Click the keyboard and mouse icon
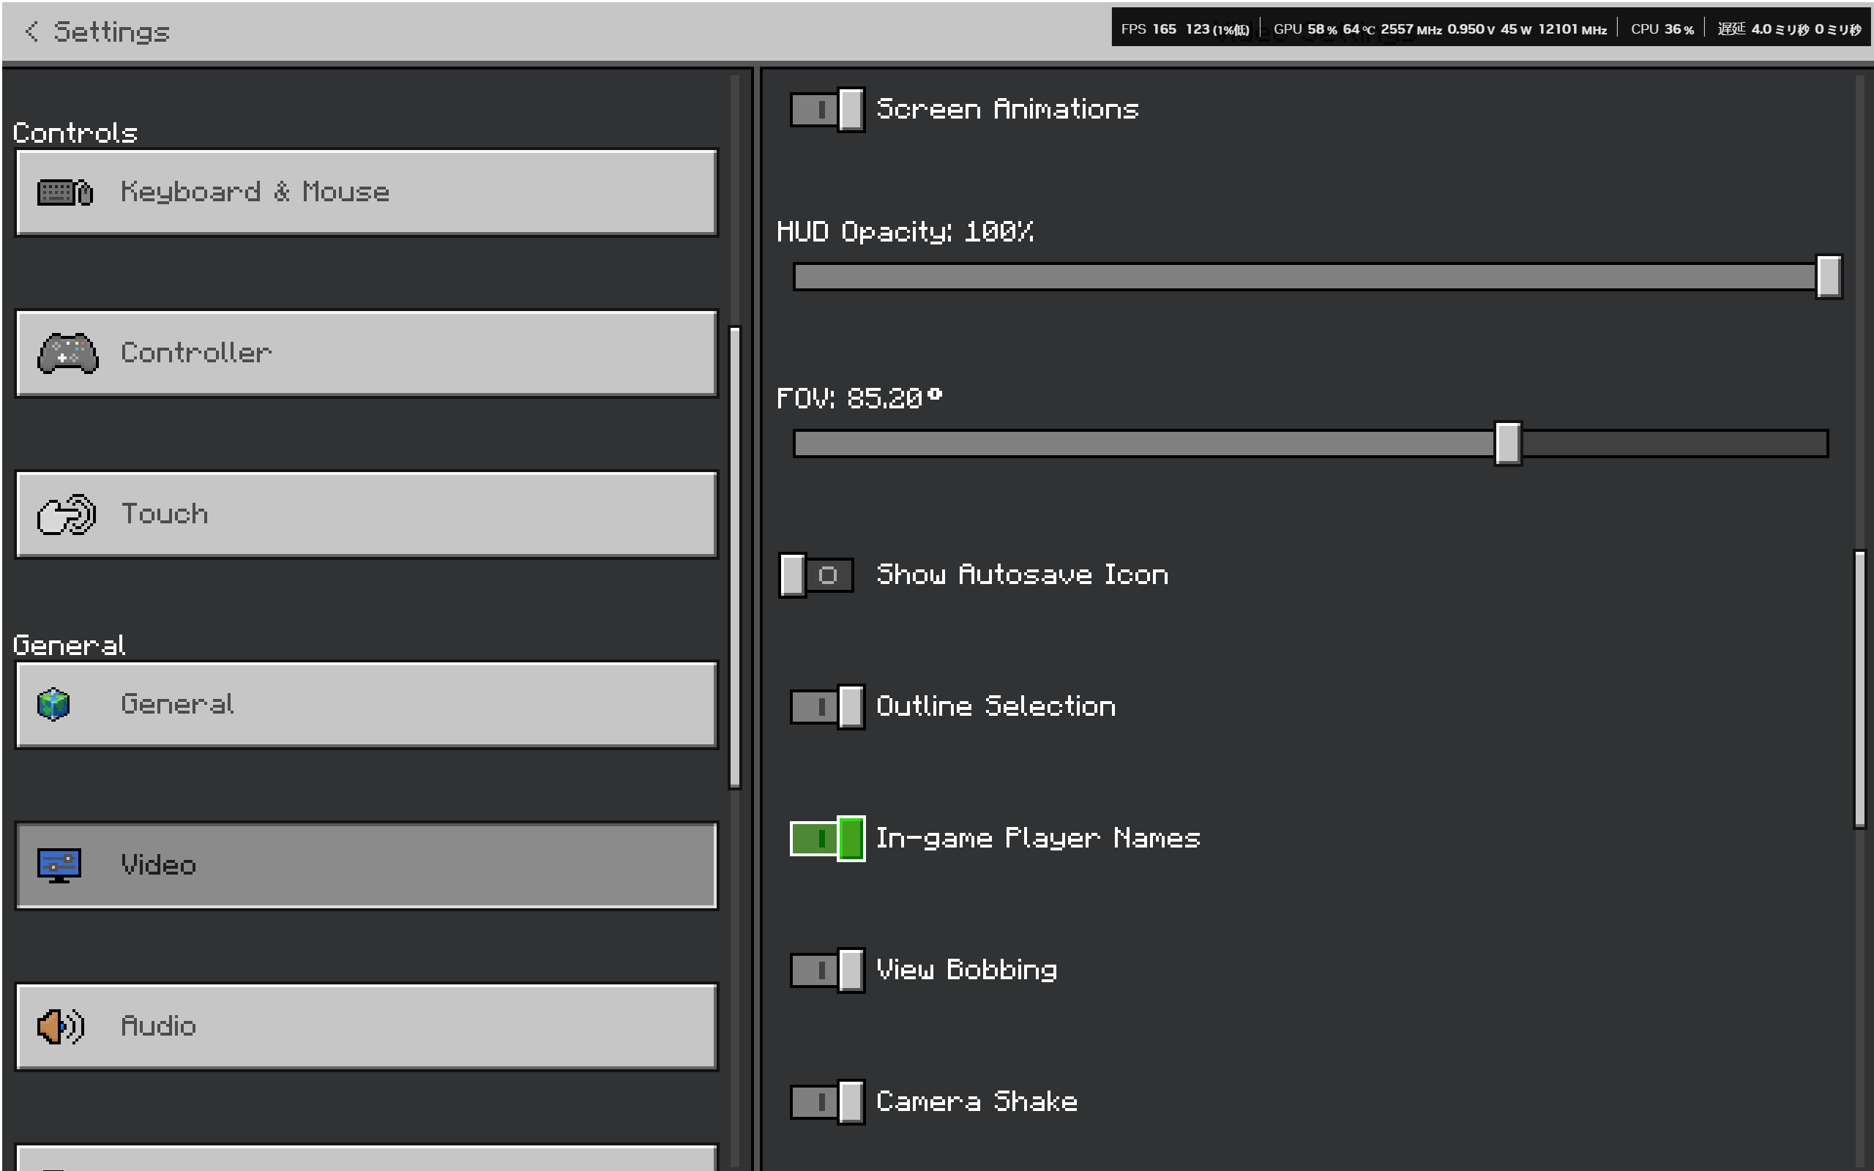The width and height of the screenshot is (1874, 1171). pos(65,192)
